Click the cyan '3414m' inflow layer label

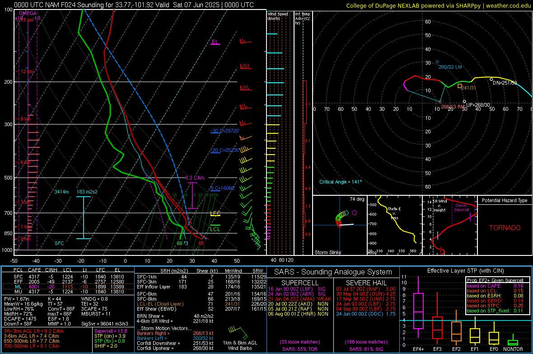tap(61, 192)
